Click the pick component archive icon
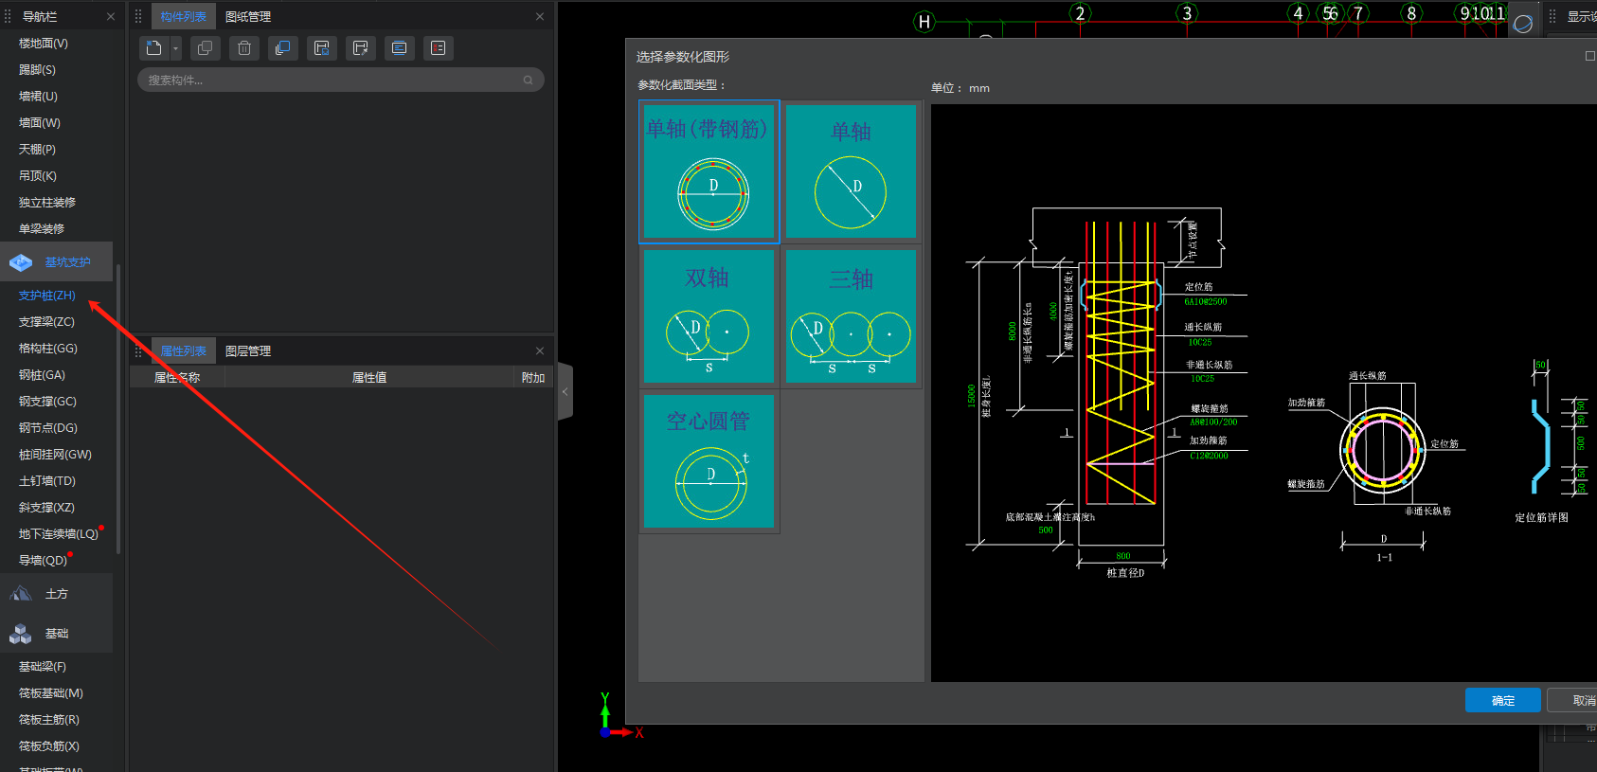The height and width of the screenshot is (772, 1597). pos(360,48)
